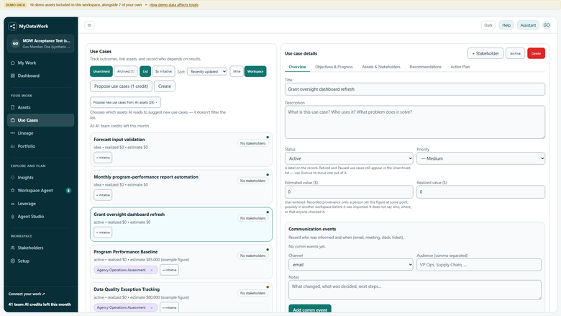Click Add comm event button

310,310
